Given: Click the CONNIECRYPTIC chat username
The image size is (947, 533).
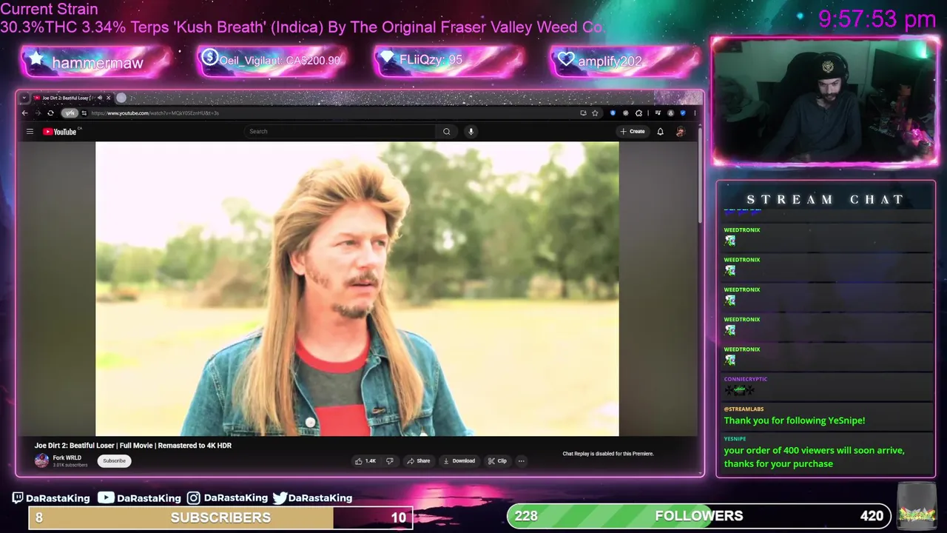Looking at the screenshot, I should pos(745,379).
